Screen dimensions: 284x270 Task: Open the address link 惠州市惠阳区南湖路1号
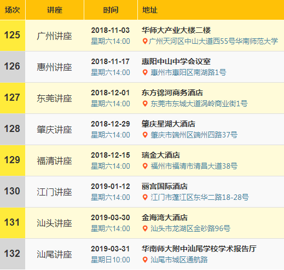coord(188,72)
